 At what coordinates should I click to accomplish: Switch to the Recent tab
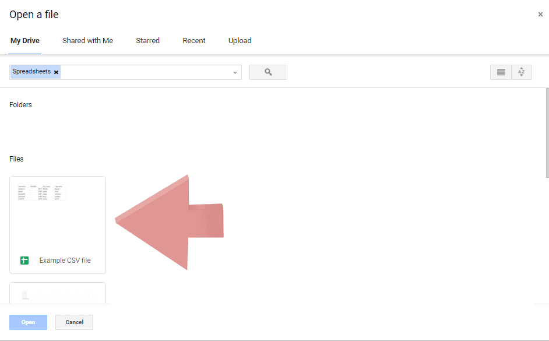tap(193, 40)
